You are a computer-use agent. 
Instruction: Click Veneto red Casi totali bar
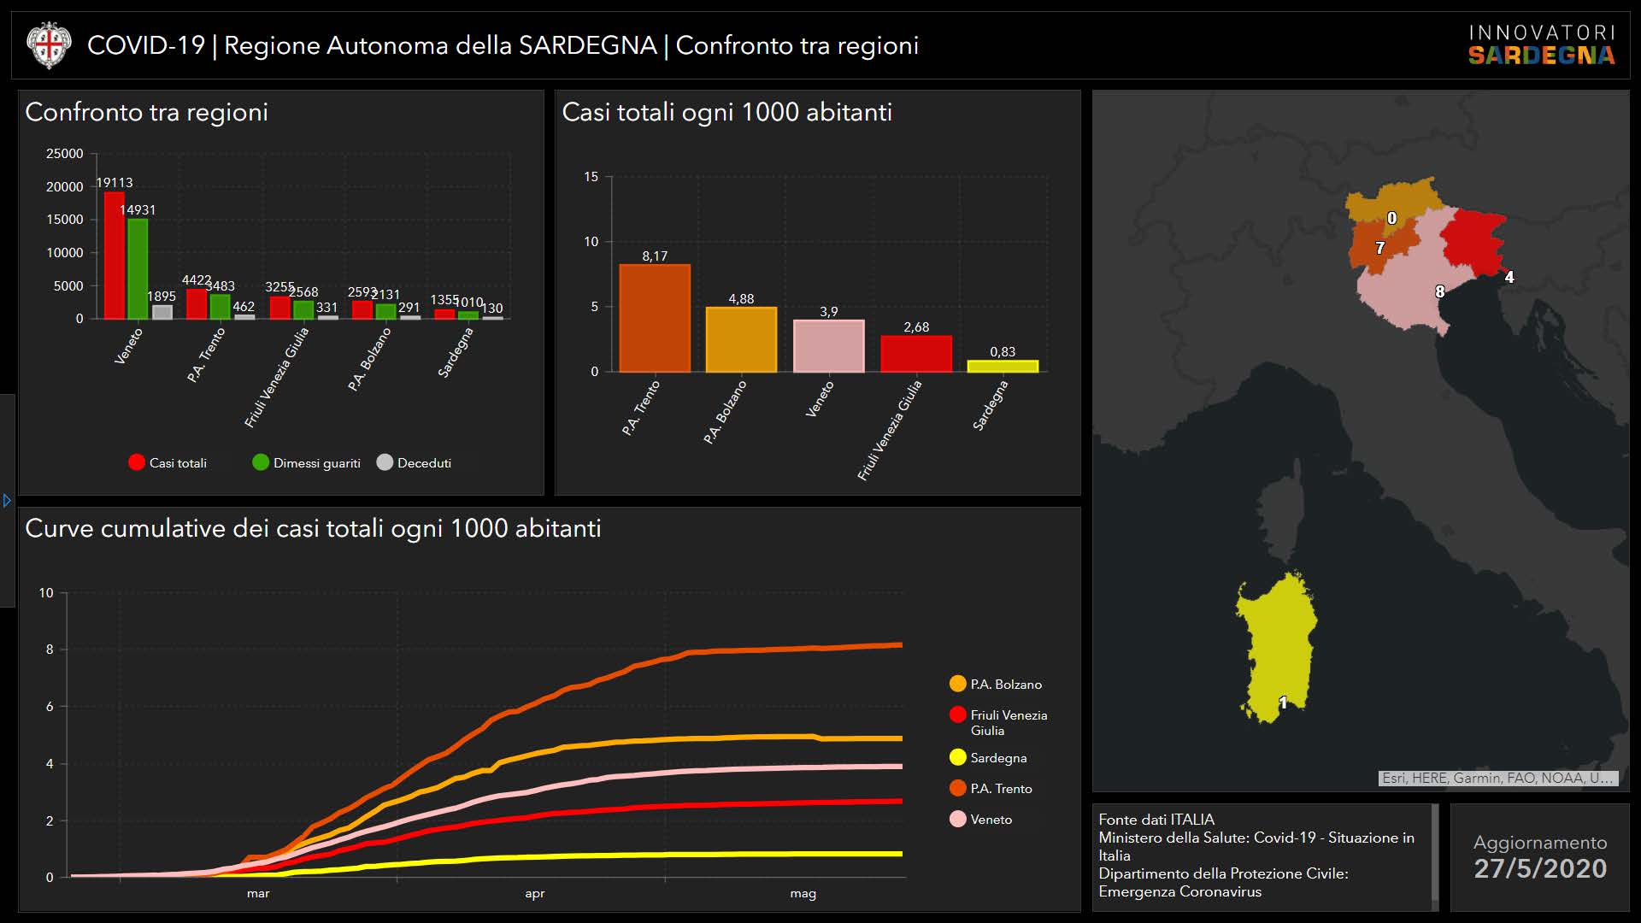[x=115, y=255]
